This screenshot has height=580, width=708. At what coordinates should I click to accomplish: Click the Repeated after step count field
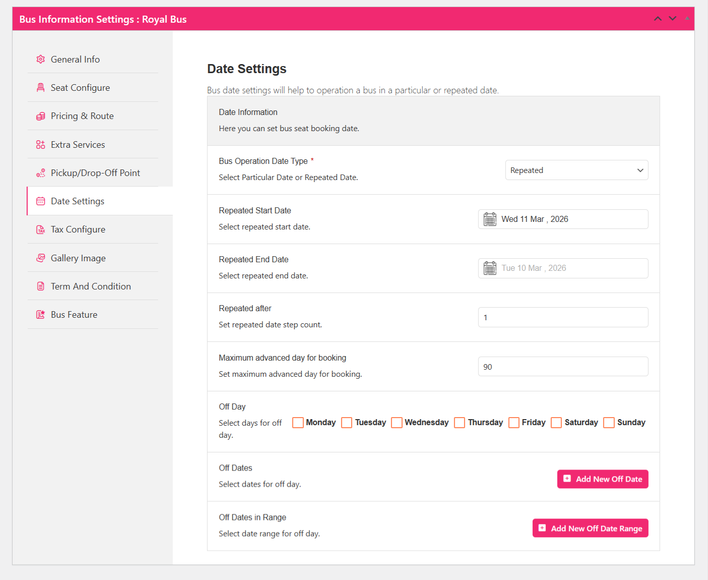click(563, 318)
